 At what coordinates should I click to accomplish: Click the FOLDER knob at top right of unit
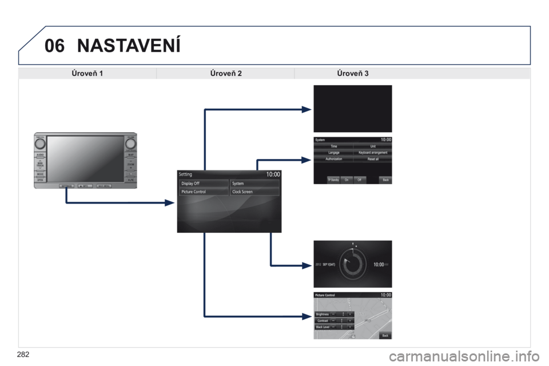pos(130,142)
